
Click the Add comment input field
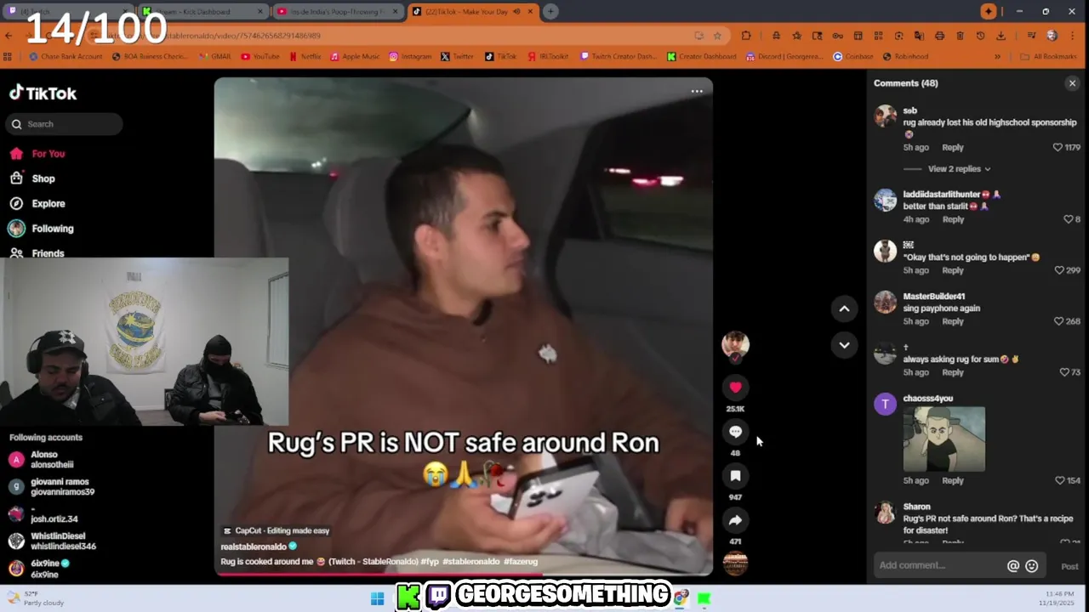[939, 566]
